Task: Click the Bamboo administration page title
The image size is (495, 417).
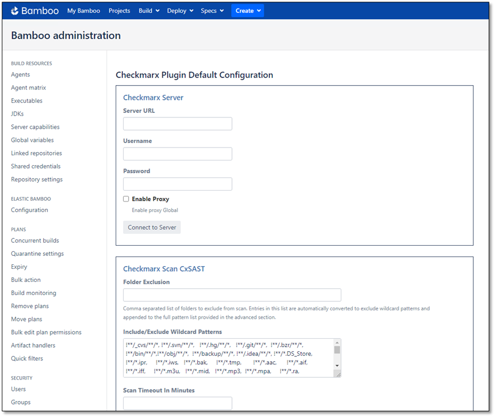Action: pyautogui.click(x=66, y=35)
